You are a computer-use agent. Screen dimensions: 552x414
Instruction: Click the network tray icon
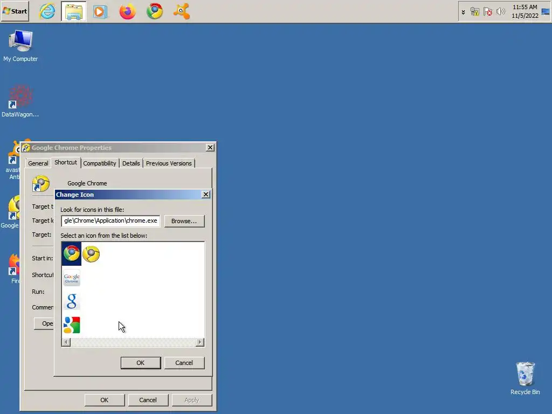point(474,12)
